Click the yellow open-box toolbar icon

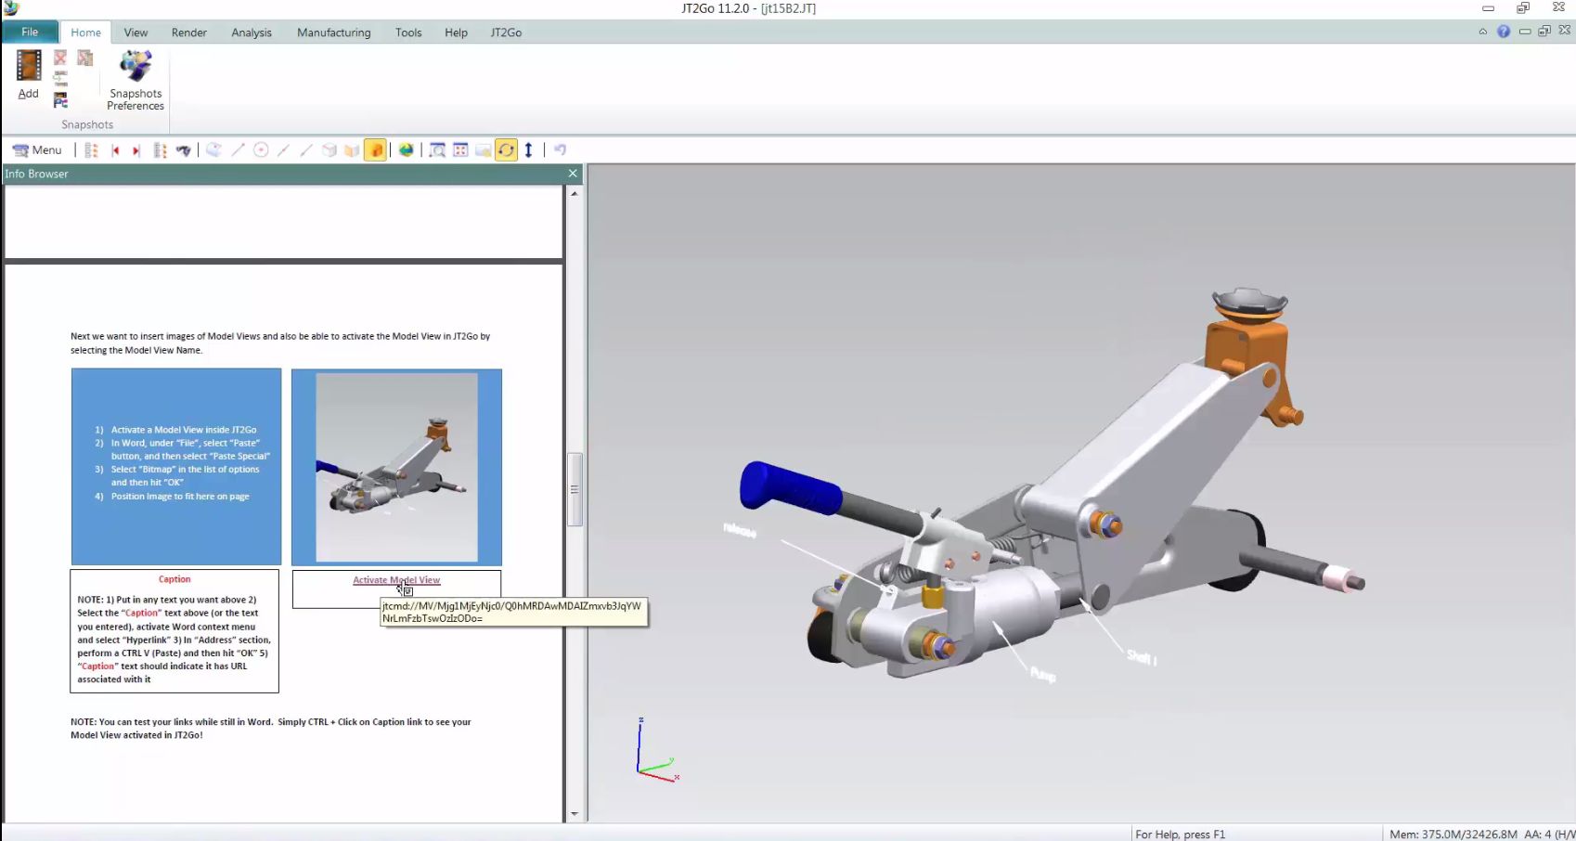(352, 149)
